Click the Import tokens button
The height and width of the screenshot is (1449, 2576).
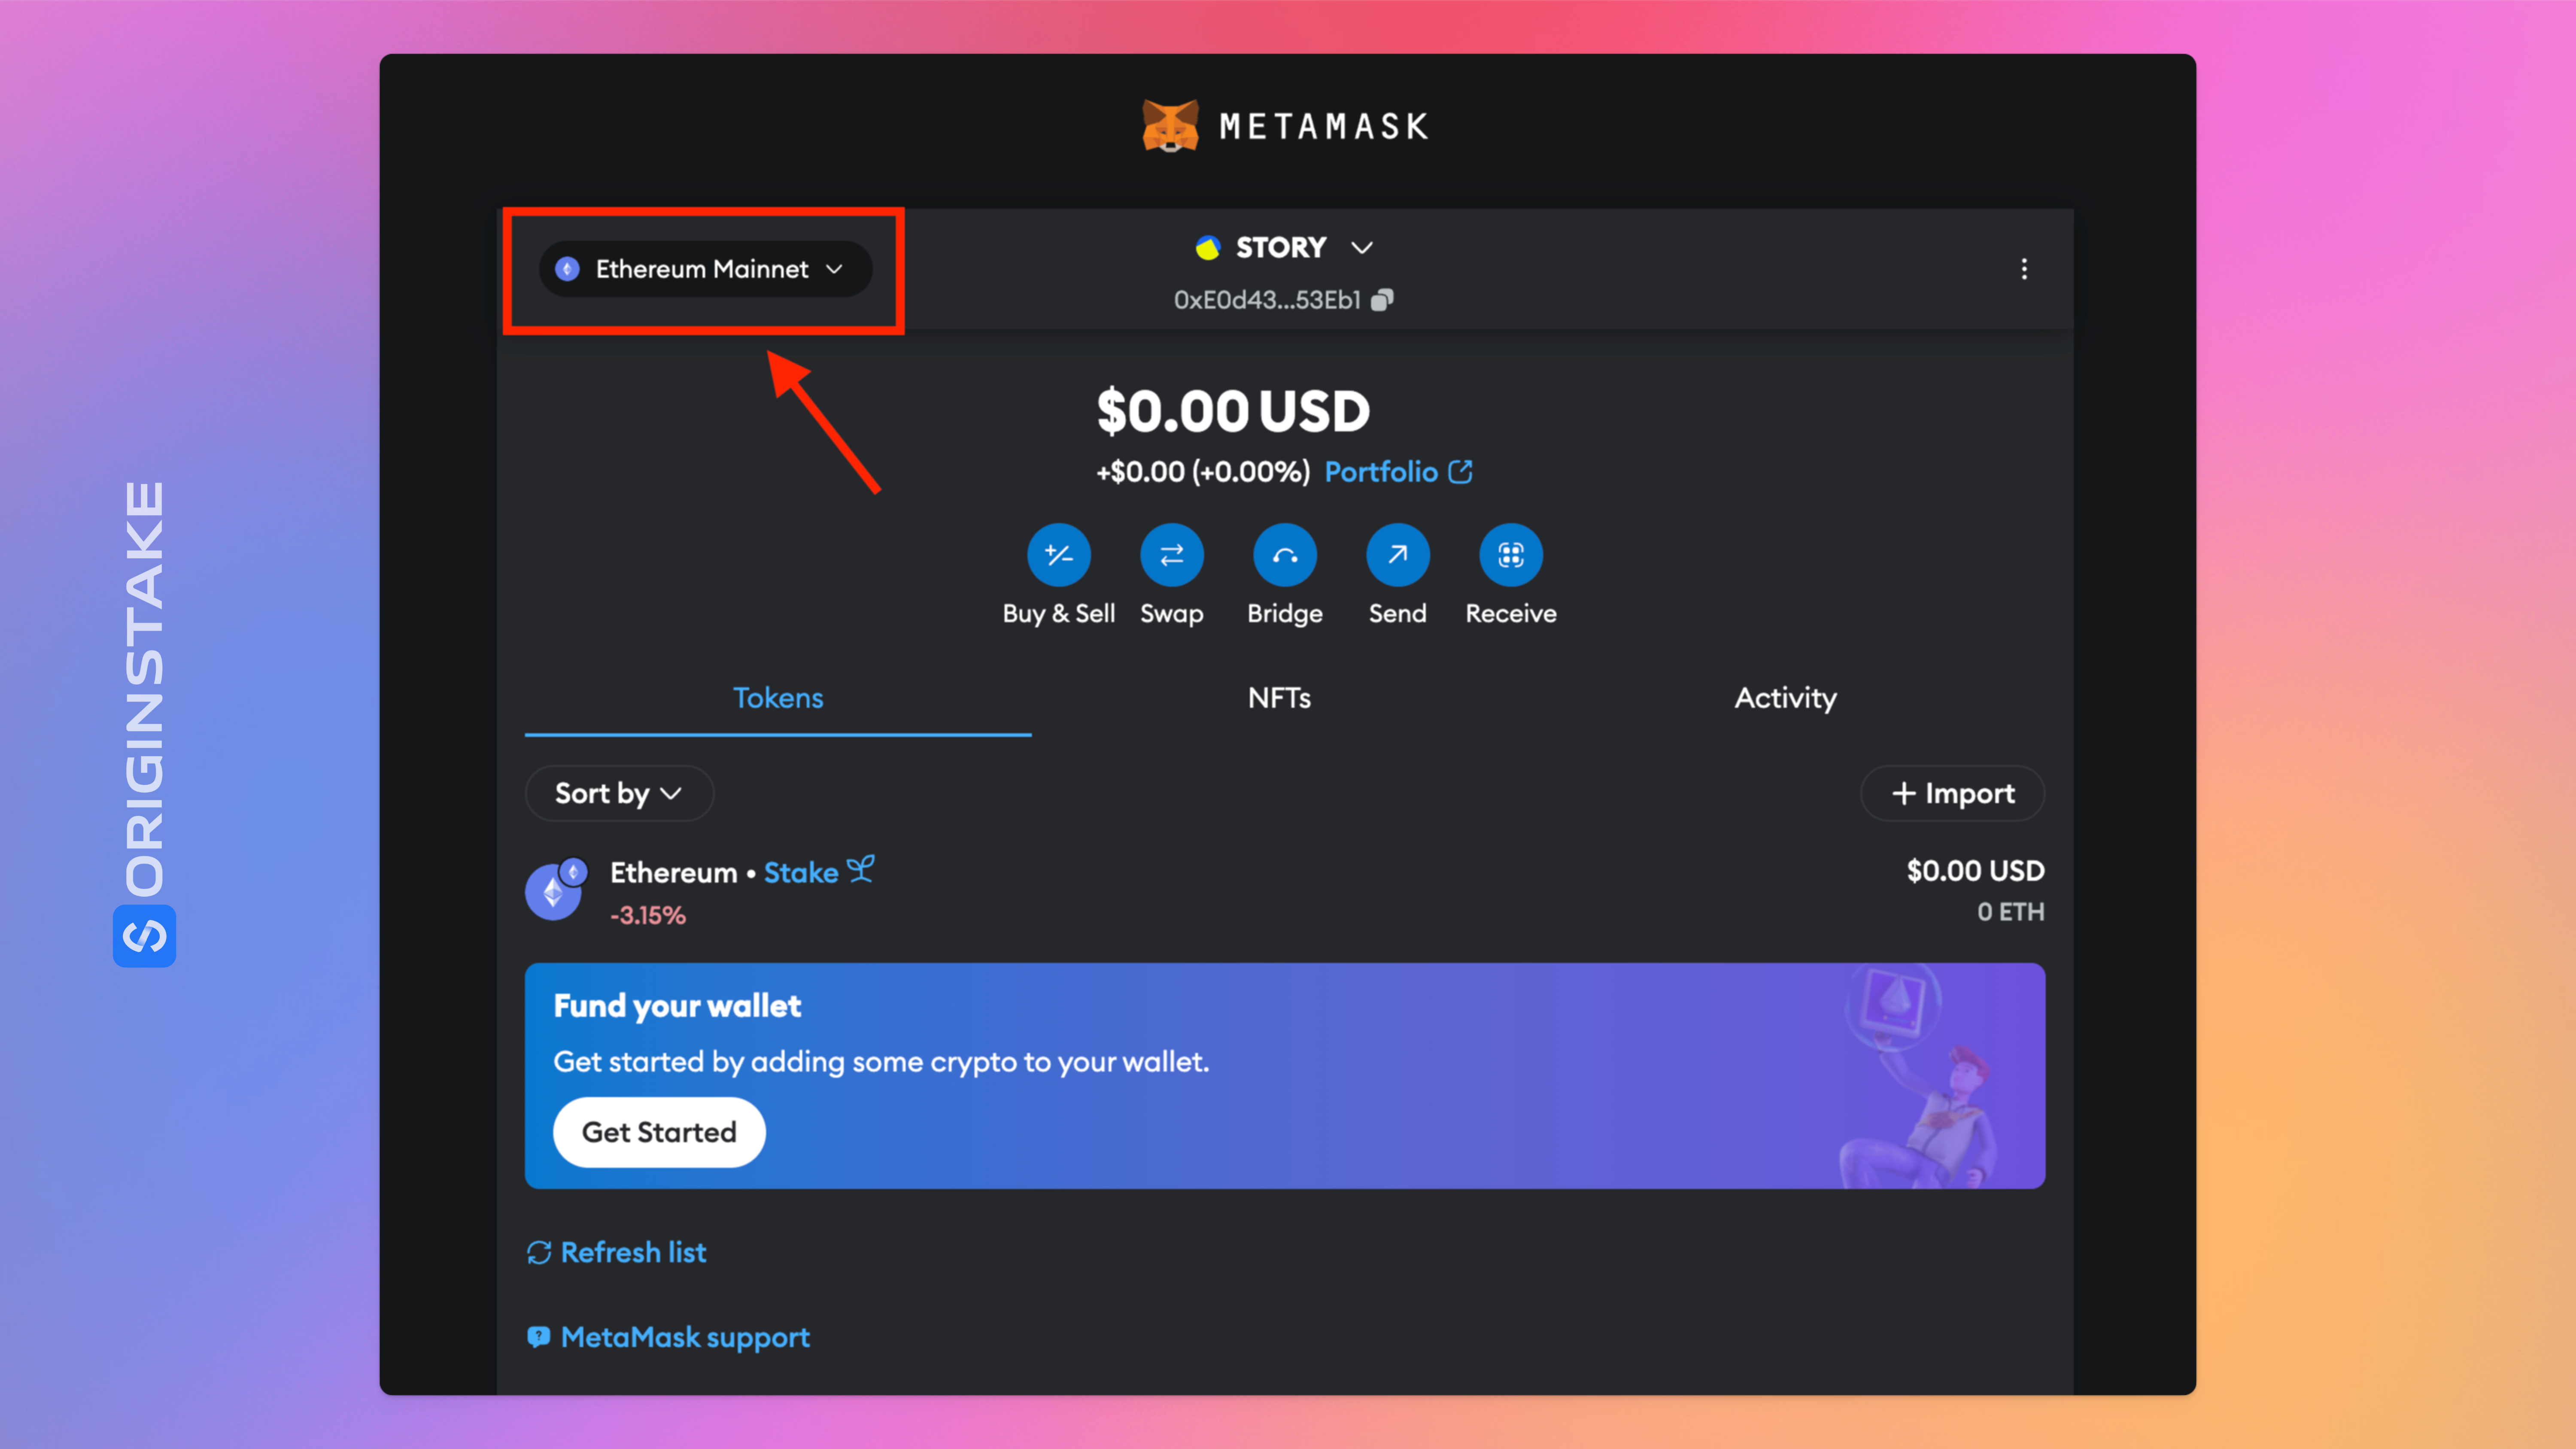(x=1952, y=793)
